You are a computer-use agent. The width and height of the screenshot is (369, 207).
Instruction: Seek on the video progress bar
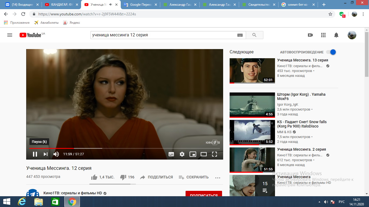[x=125, y=148]
